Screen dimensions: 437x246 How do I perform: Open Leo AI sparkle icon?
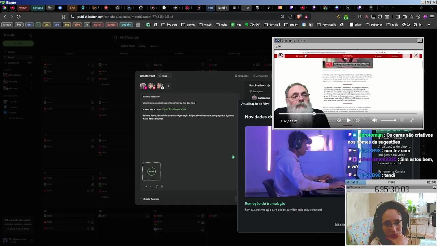411,16
